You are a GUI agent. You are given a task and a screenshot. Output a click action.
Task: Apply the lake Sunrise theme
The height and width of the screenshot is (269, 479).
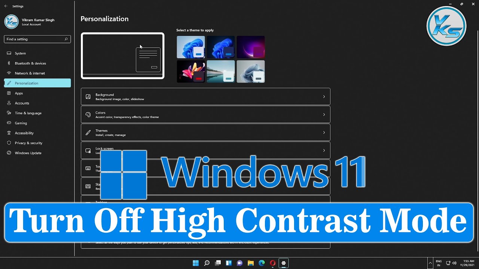221,71
